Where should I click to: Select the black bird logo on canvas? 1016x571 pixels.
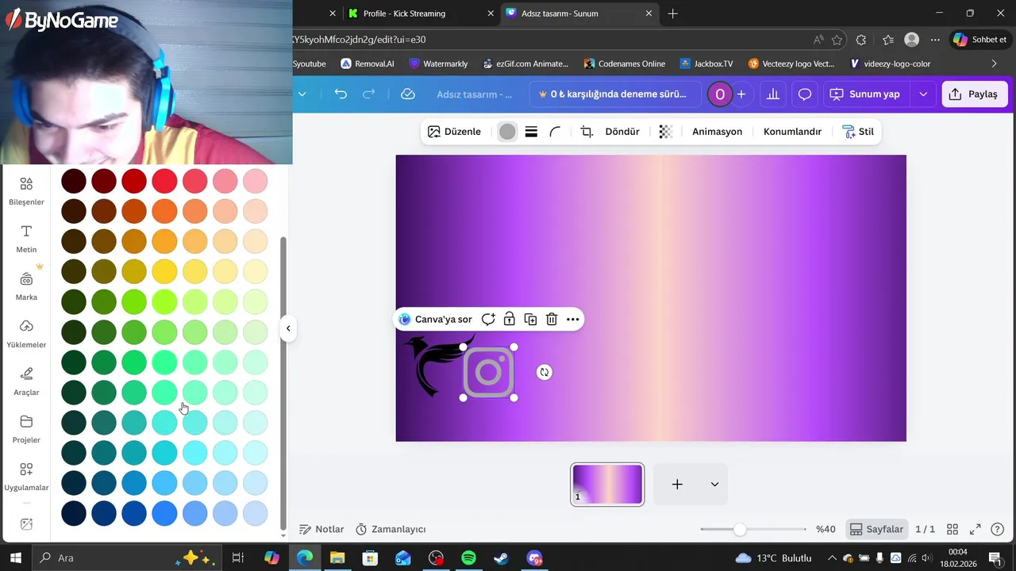click(x=433, y=366)
